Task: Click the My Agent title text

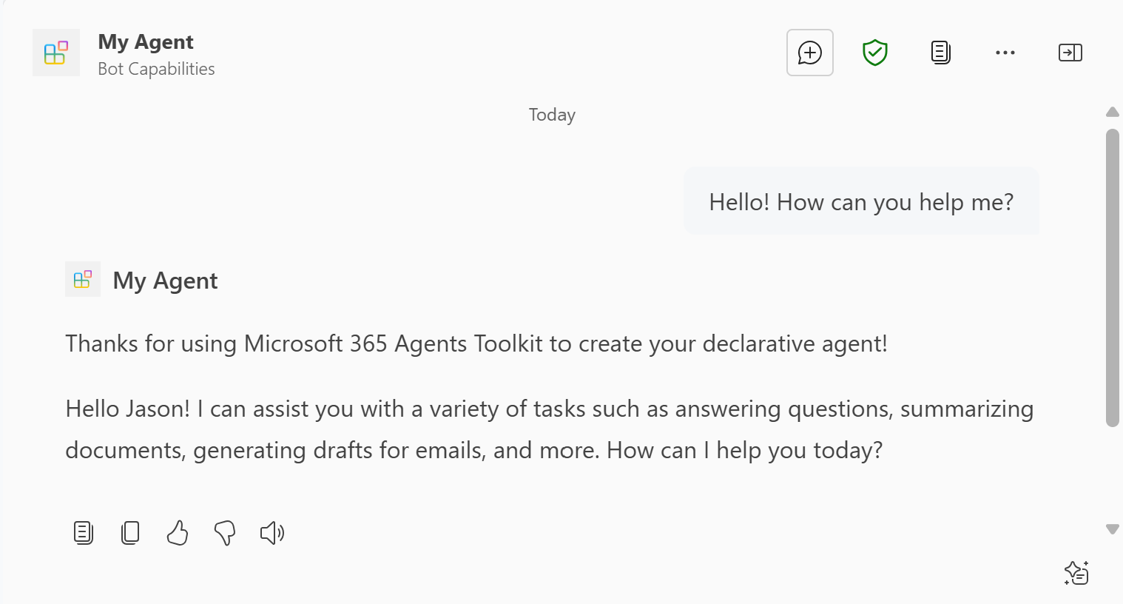Action: click(145, 41)
